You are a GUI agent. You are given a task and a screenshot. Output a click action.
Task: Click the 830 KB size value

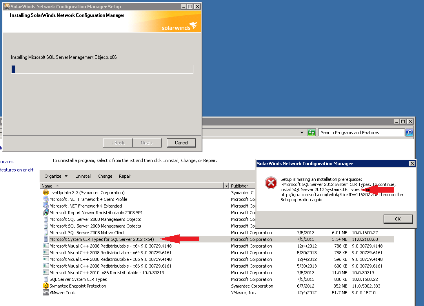tap(341, 279)
